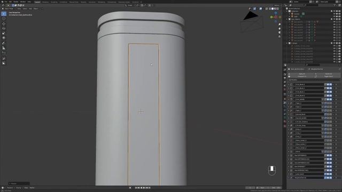Viewport: 342px width, 192px height.
Task: Select the 3D Cursor tool
Action: point(4,19)
